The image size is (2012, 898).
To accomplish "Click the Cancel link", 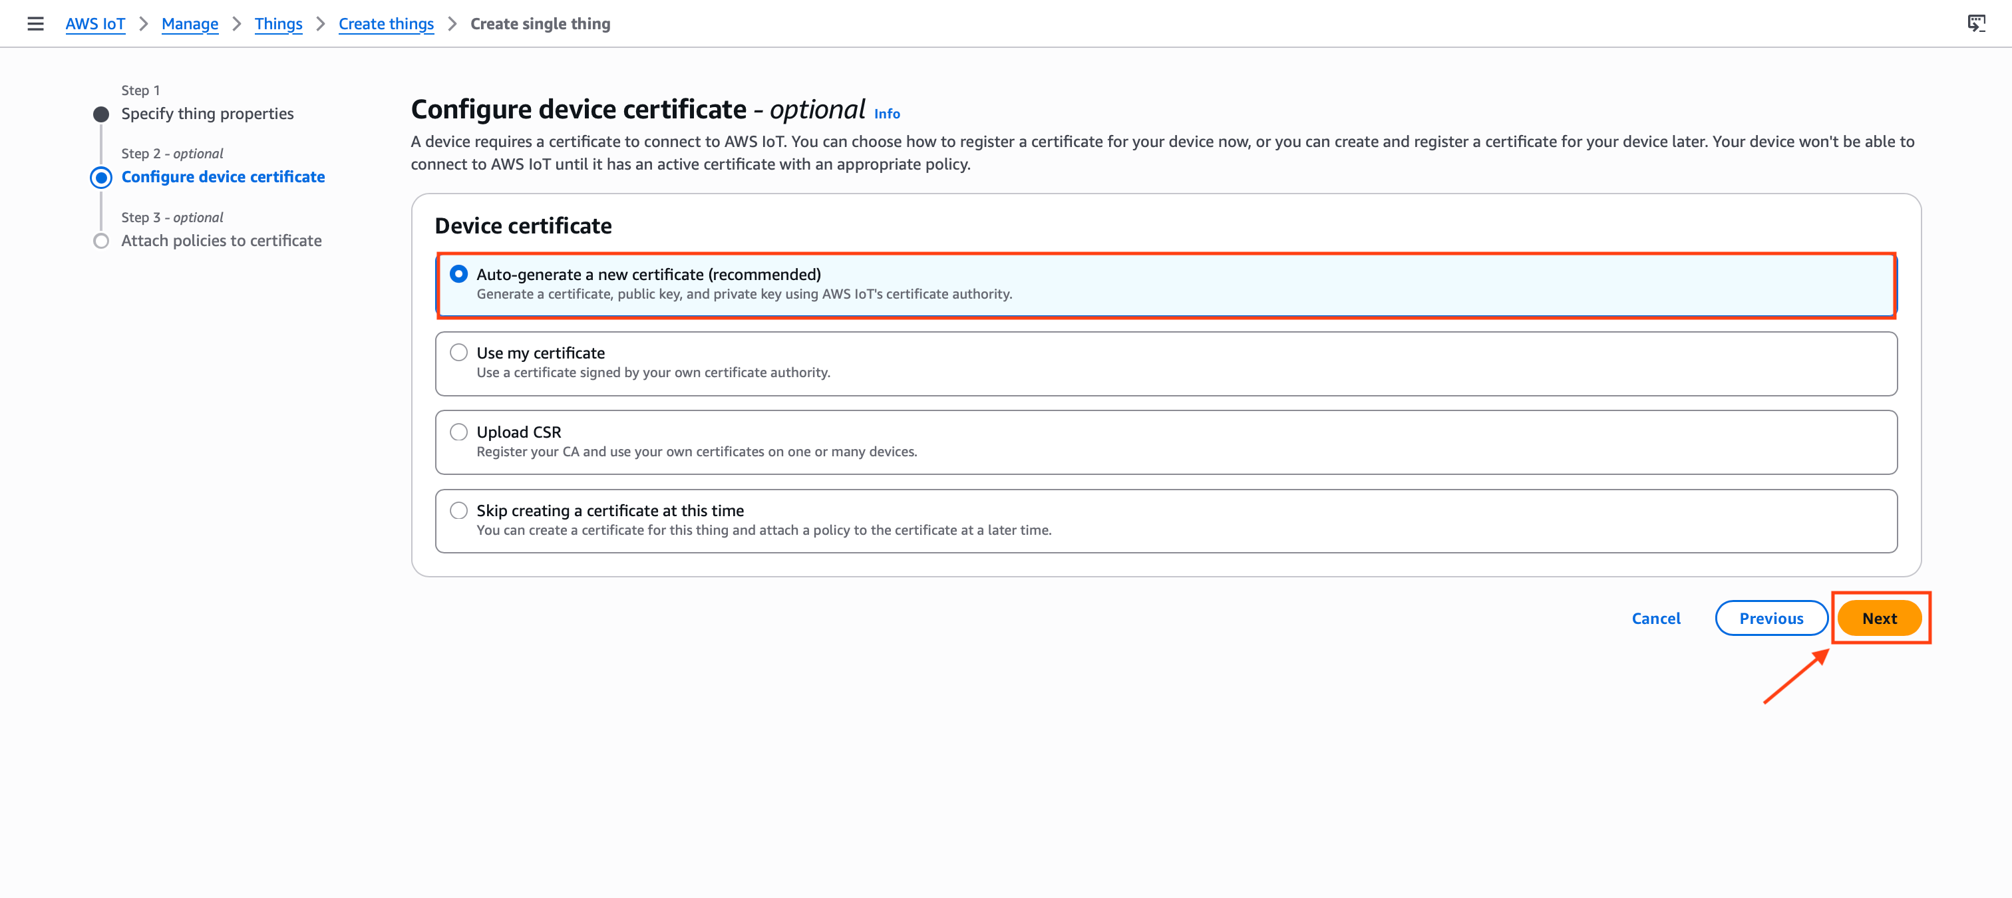I will pyautogui.click(x=1656, y=618).
